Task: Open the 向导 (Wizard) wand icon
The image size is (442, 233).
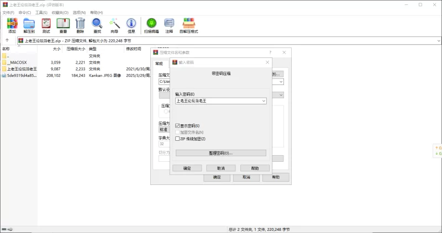Action: coord(114,24)
